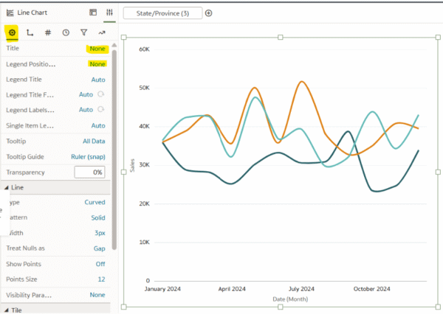Reset Legend Labels font auto toggle
Screen dimensions: 443x314
coord(101,109)
